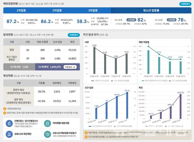Viewport: 194px width, 142px height.
Task: Select the 청소년 접종률 header
Action: click(x=152, y=10)
